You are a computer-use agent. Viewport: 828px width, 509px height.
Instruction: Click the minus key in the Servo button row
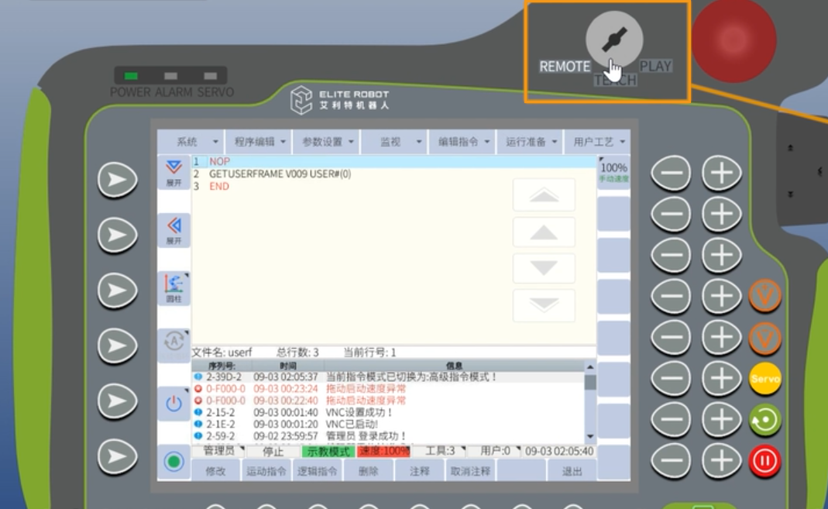[672, 378]
